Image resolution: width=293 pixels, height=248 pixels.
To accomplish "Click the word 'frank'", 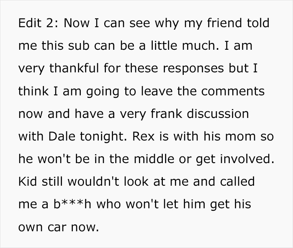I will coord(166,113).
